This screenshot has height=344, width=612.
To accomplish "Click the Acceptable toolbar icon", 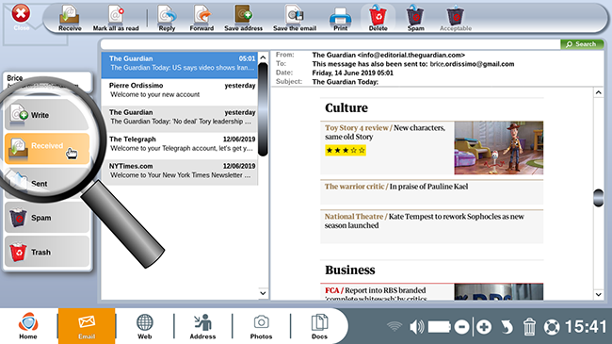I will (456, 18).
